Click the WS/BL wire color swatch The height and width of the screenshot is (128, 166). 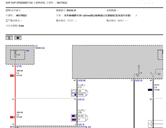coord(74,95)
